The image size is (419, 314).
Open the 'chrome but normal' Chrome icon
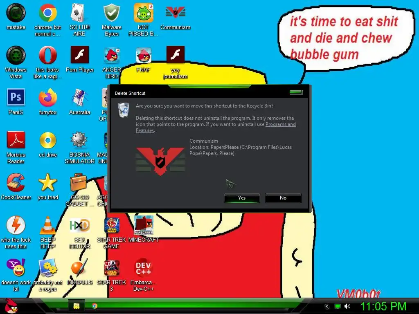click(47, 13)
